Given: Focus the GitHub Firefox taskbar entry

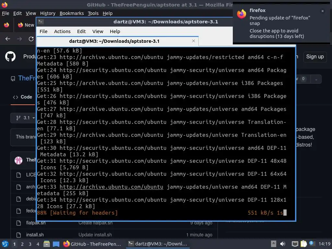Looking at the screenshot, I should [x=92, y=244].
